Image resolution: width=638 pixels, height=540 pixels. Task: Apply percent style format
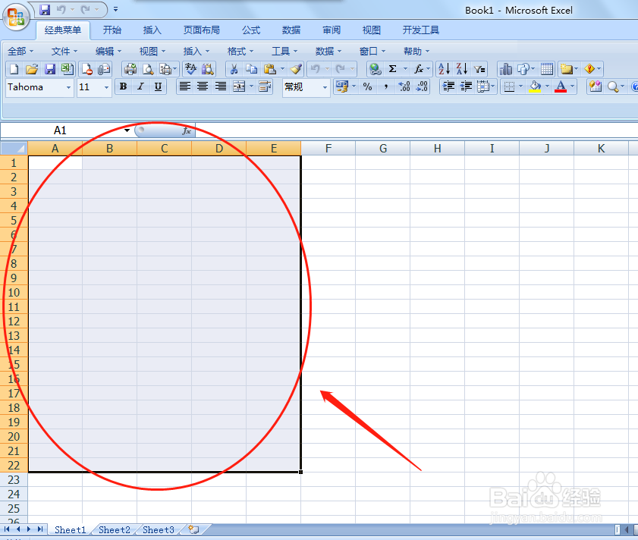point(367,86)
